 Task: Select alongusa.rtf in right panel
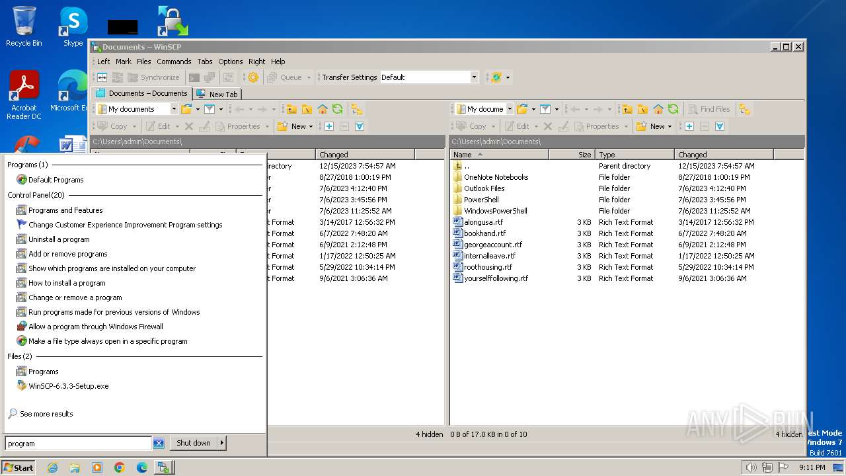click(483, 222)
